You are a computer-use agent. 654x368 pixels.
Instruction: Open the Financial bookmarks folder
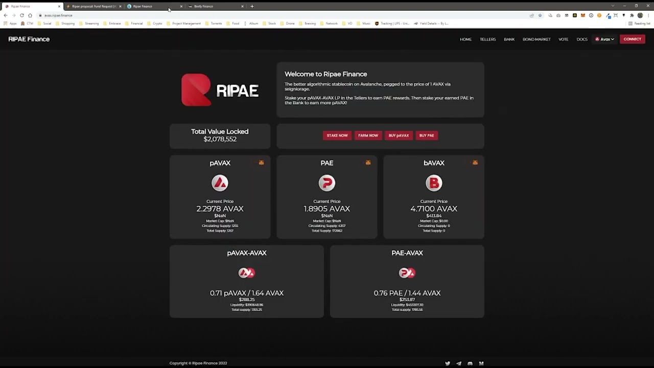(x=134, y=24)
